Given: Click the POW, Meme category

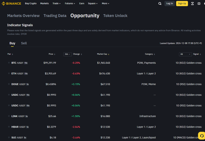Looking at the screenshot, I should (148, 84).
